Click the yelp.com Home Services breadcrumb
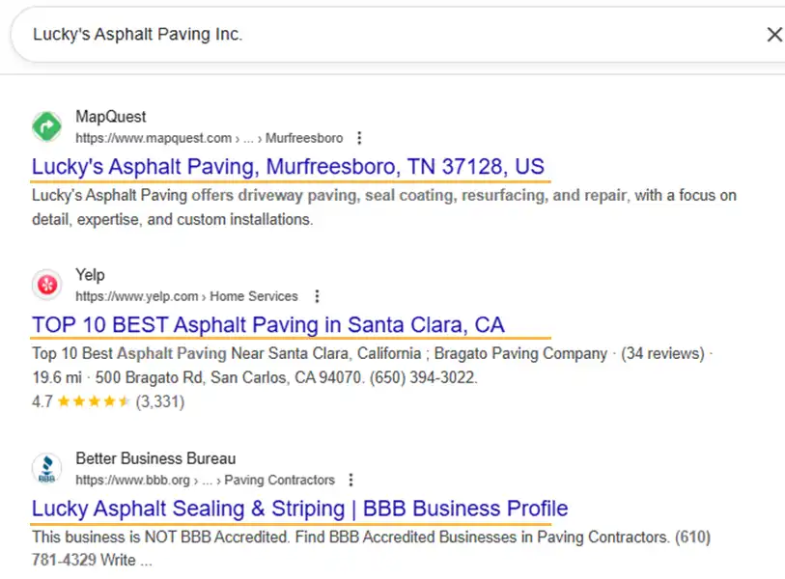785x579 pixels. pyautogui.click(x=186, y=296)
